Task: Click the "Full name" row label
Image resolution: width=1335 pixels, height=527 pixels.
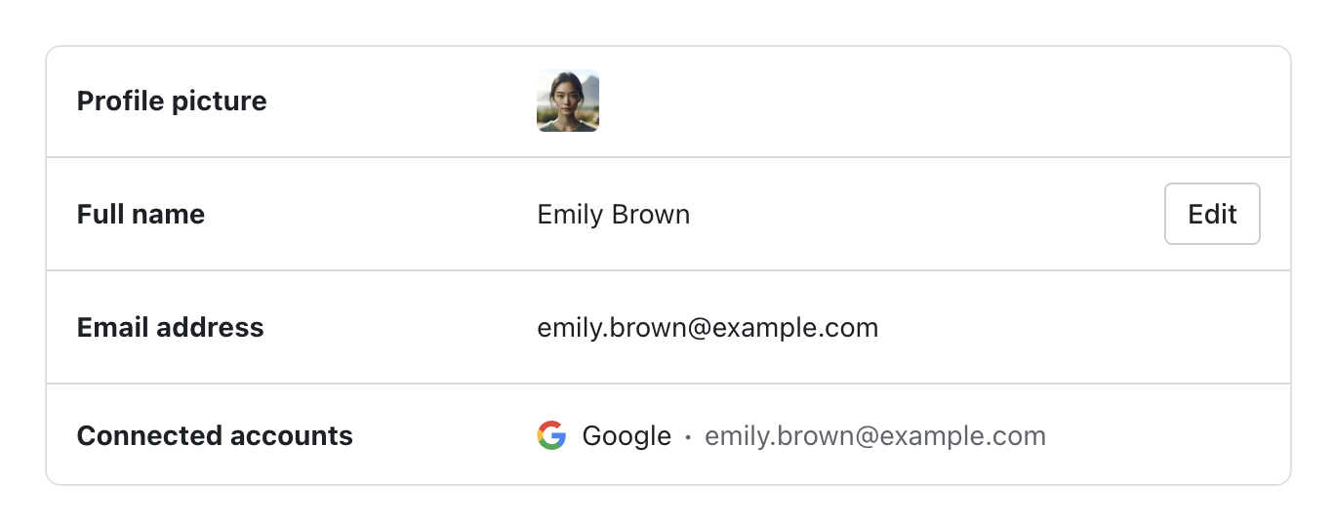Action: click(141, 215)
